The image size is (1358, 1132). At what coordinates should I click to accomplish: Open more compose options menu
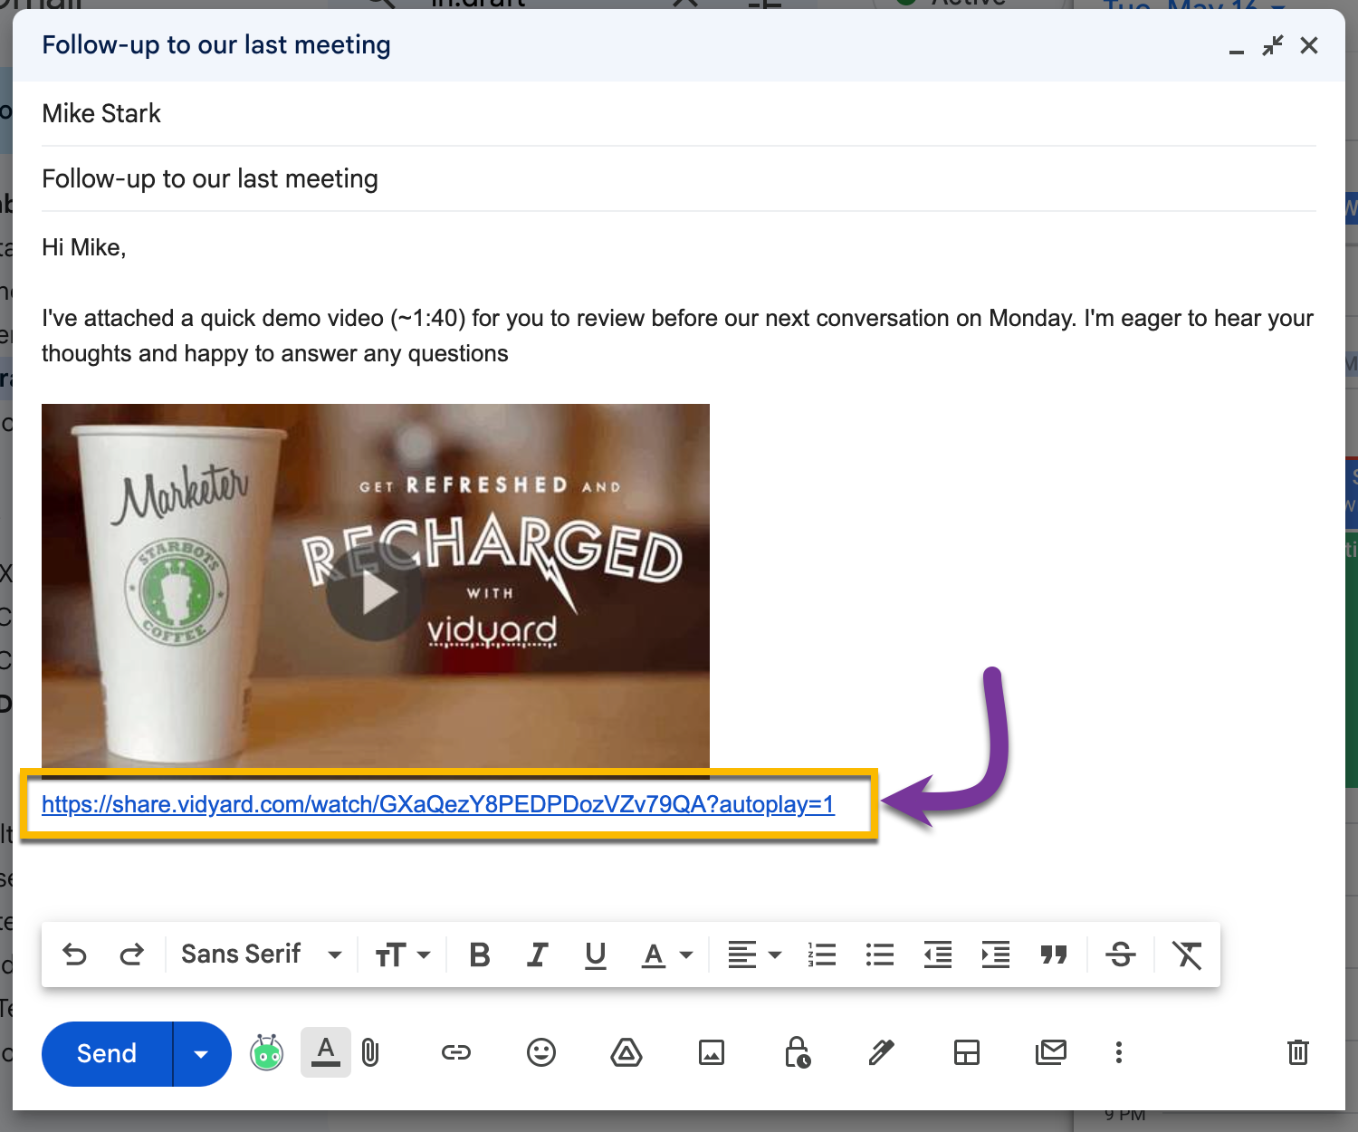coord(1119,1052)
